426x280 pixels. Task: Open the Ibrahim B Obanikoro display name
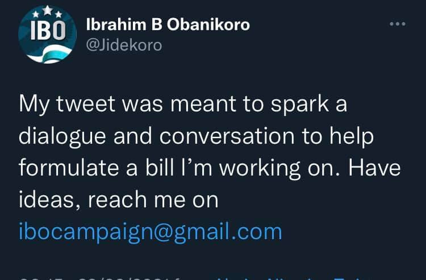click(x=168, y=24)
